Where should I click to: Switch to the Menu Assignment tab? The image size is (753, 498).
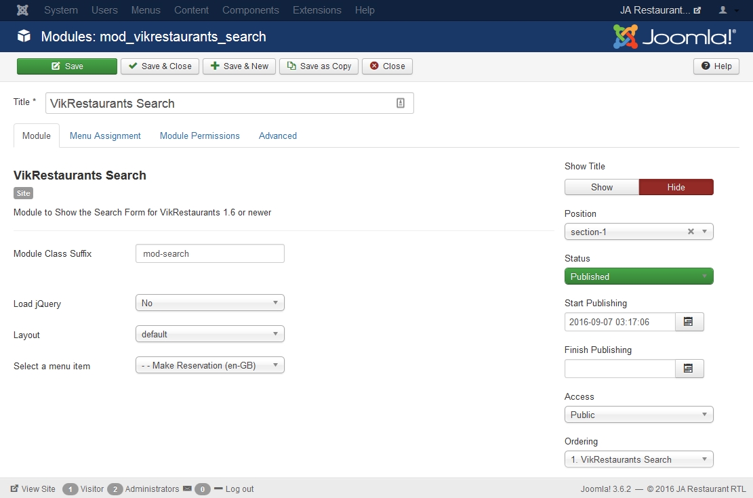105,136
